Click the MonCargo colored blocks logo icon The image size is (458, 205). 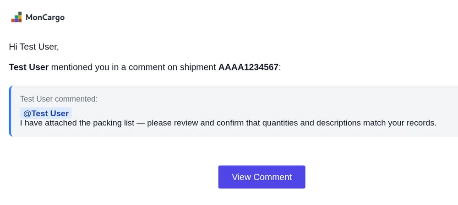pyautogui.click(x=16, y=17)
